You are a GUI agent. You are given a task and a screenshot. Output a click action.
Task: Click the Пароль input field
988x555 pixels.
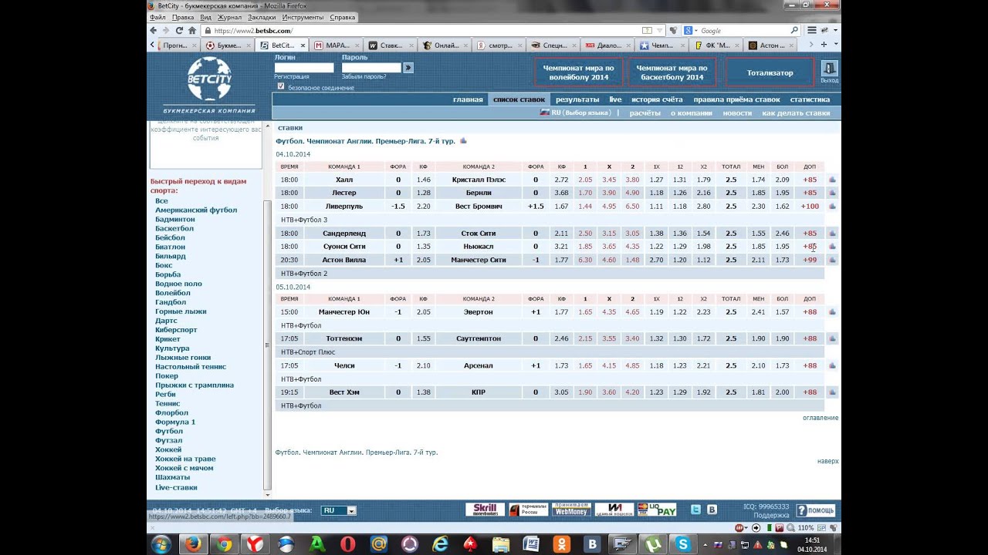coord(371,68)
